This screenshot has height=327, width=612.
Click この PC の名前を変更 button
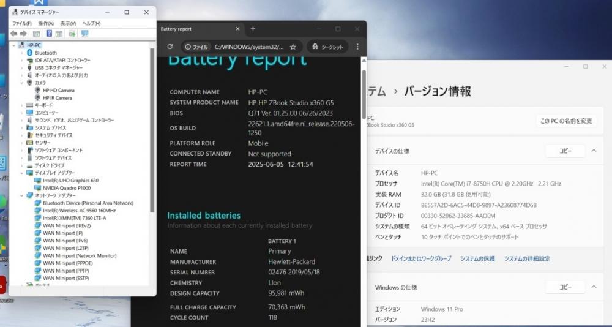click(x=566, y=121)
